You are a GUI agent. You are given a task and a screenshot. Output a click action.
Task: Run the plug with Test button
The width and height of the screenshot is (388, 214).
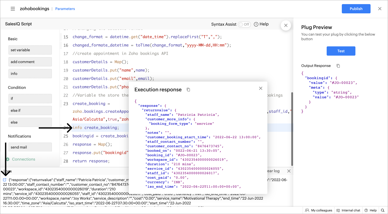coord(341,51)
